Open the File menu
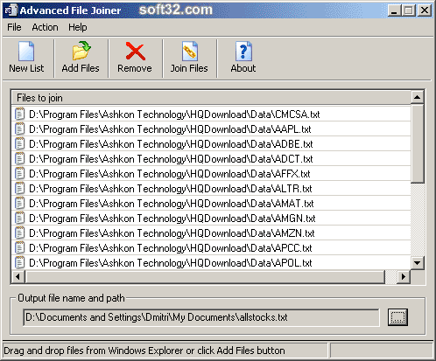Image resolution: width=436 pixels, height=361 pixels. 14,27
